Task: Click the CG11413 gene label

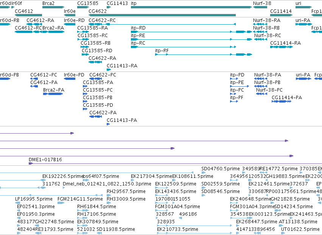Action: point(117,3)
